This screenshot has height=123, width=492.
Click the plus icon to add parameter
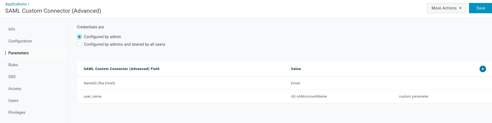[x=483, y=69]
